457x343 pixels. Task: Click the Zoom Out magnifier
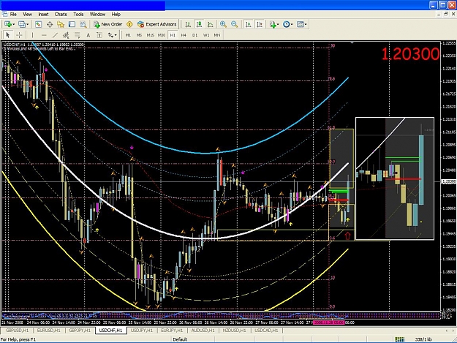click(235, 24)
